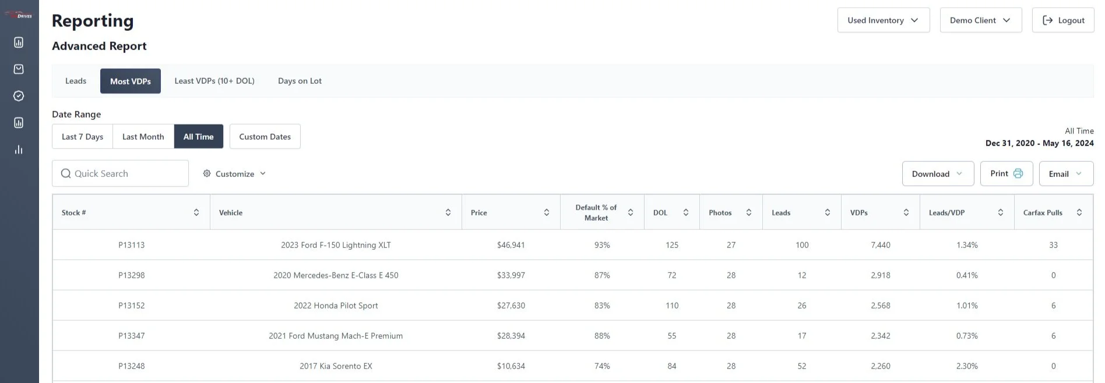Image resolution: width=1105 pixels, height=383 pixels.
Task: Open Used Inventory dropdown
Action: (x=884, y=20)
